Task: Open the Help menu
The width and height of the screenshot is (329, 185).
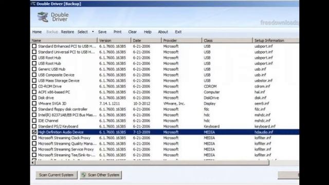Action: tap(148, 32)
